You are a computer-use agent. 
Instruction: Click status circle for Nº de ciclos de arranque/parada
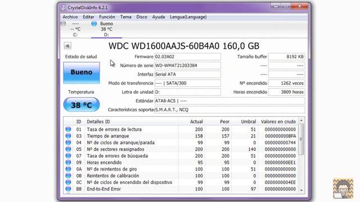68,143
